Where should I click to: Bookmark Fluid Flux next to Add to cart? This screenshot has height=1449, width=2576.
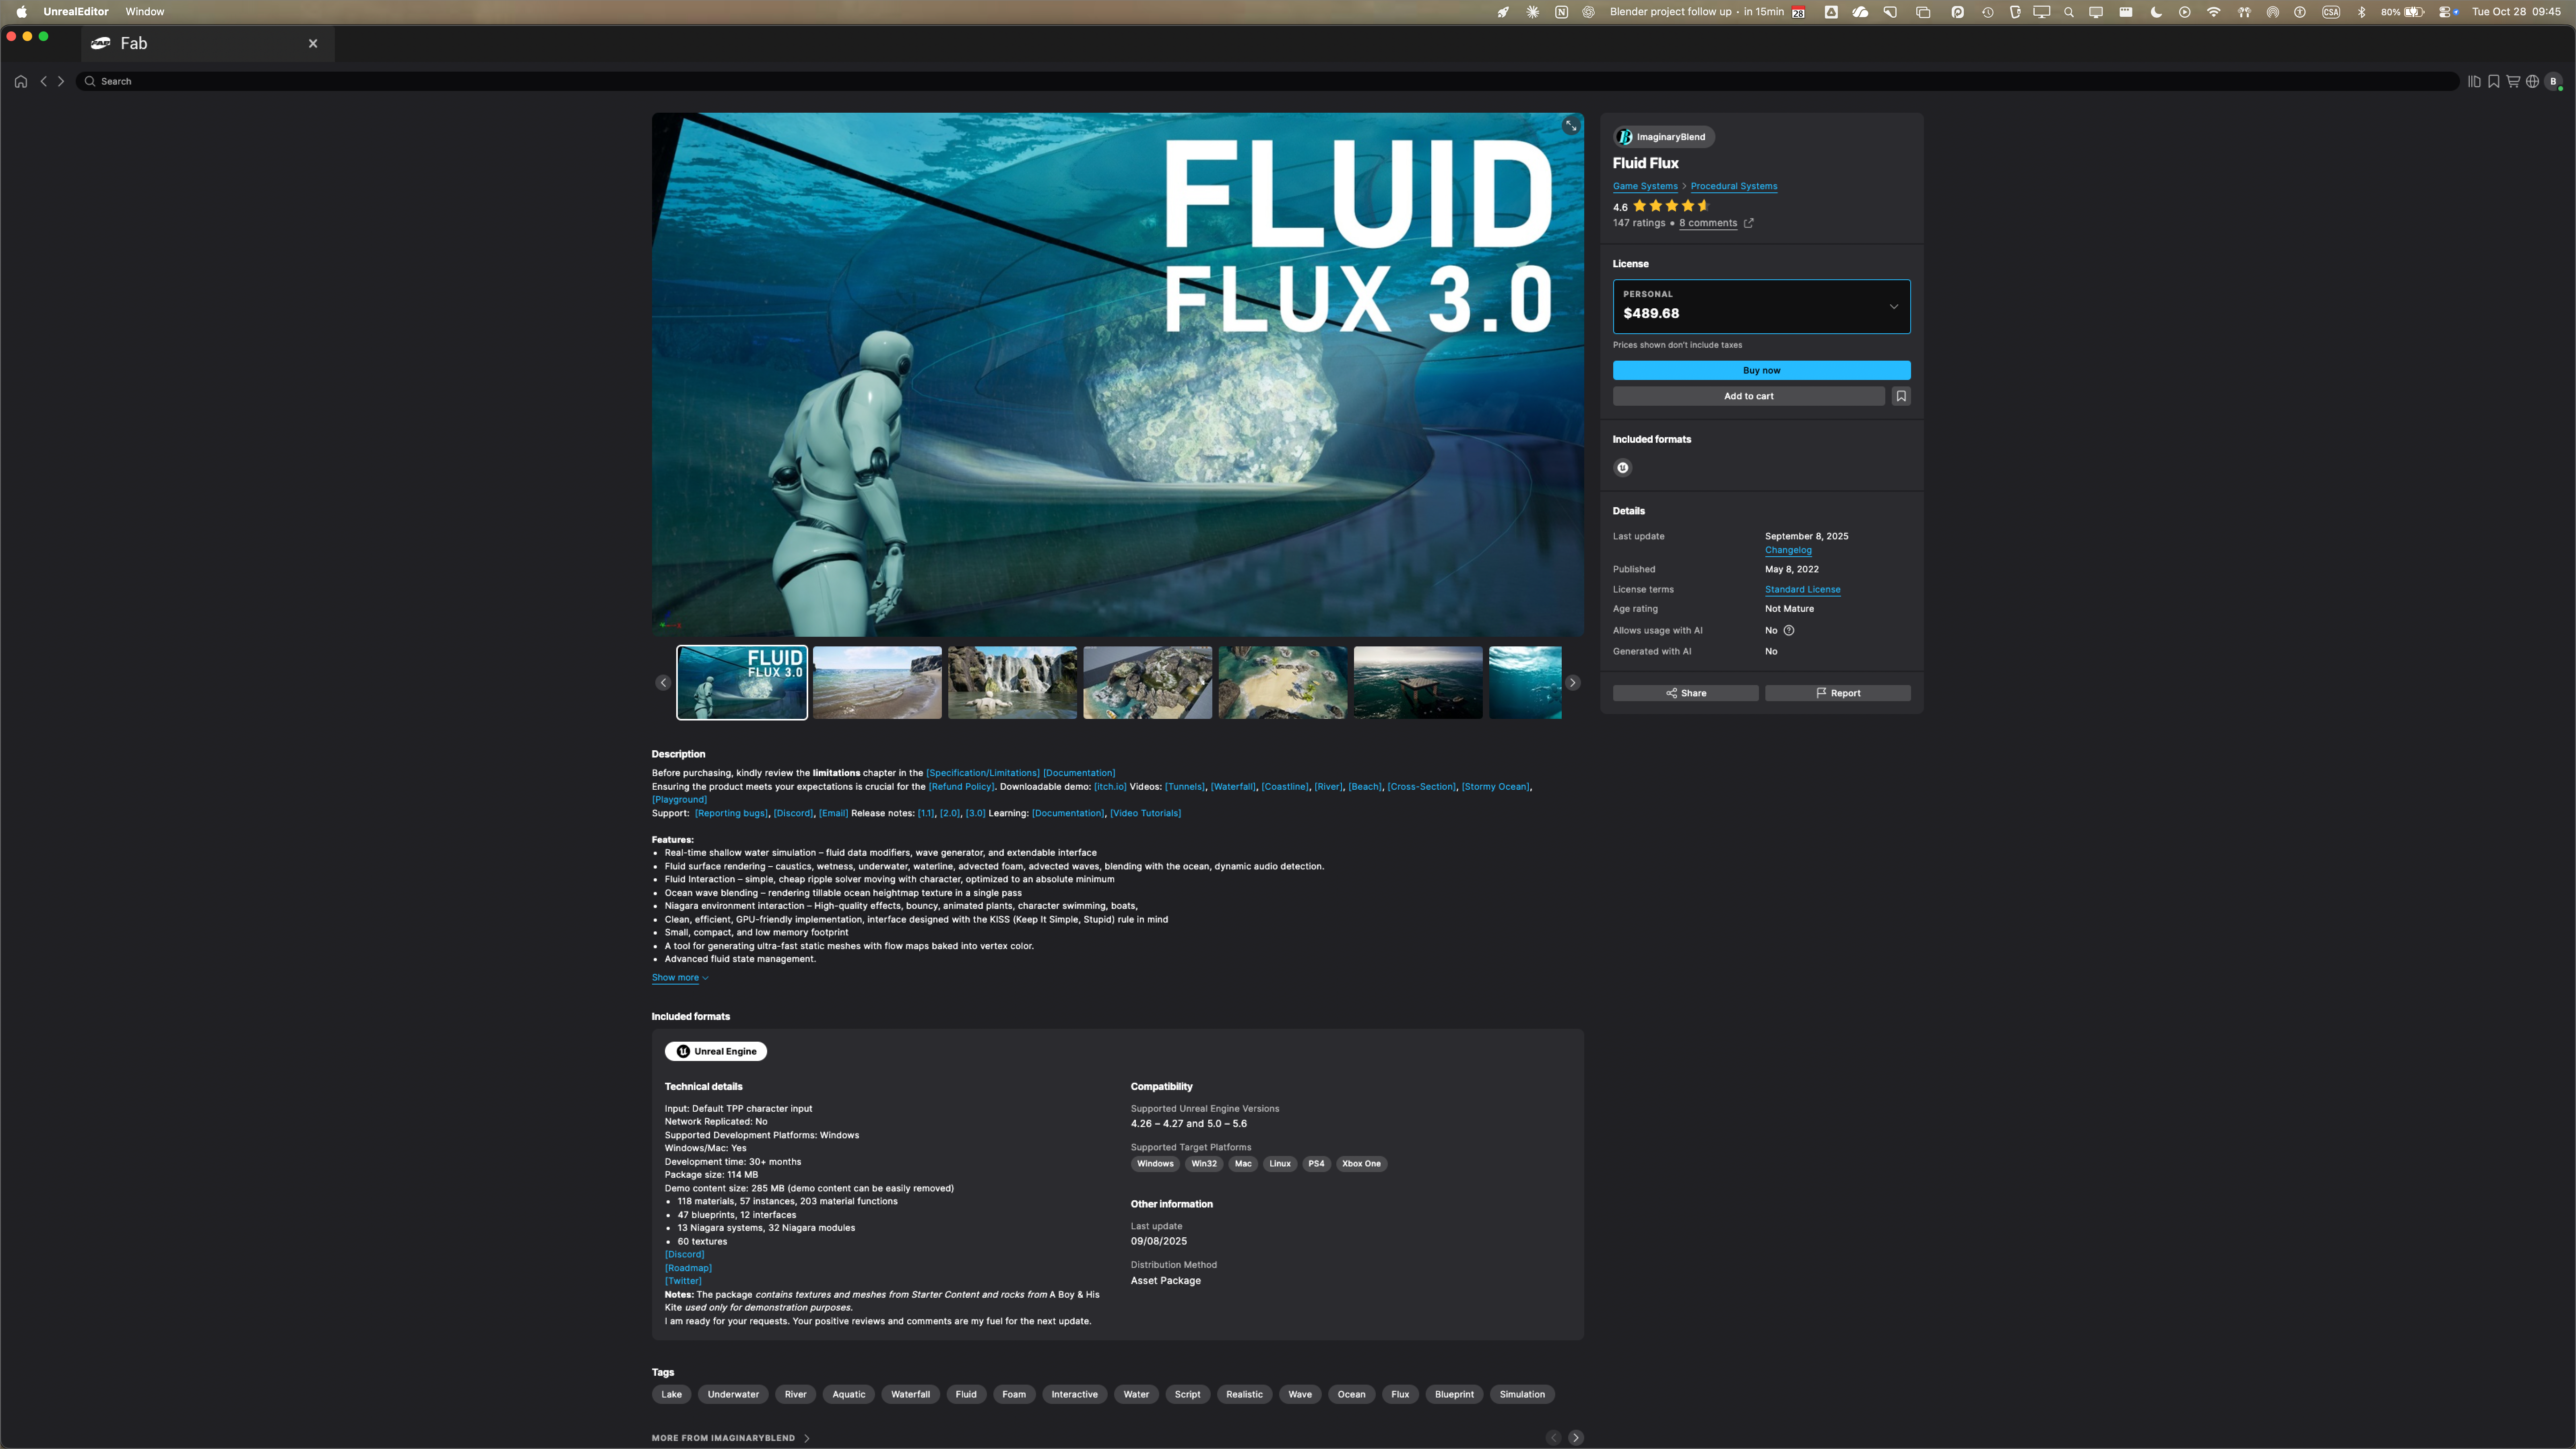1901,396
